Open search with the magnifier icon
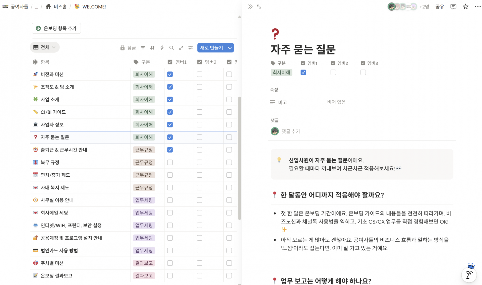The height and width of the screenshot is (285, 482). click(171, 48)
